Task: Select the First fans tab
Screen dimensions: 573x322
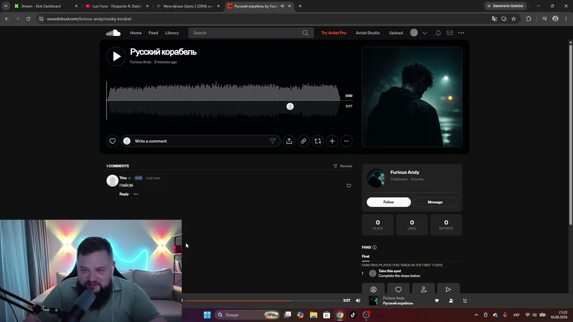Action: coord(366,256)
